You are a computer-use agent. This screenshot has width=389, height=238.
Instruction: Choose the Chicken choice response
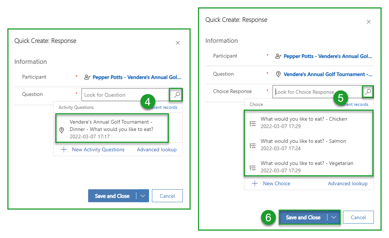tap(303, 122)
